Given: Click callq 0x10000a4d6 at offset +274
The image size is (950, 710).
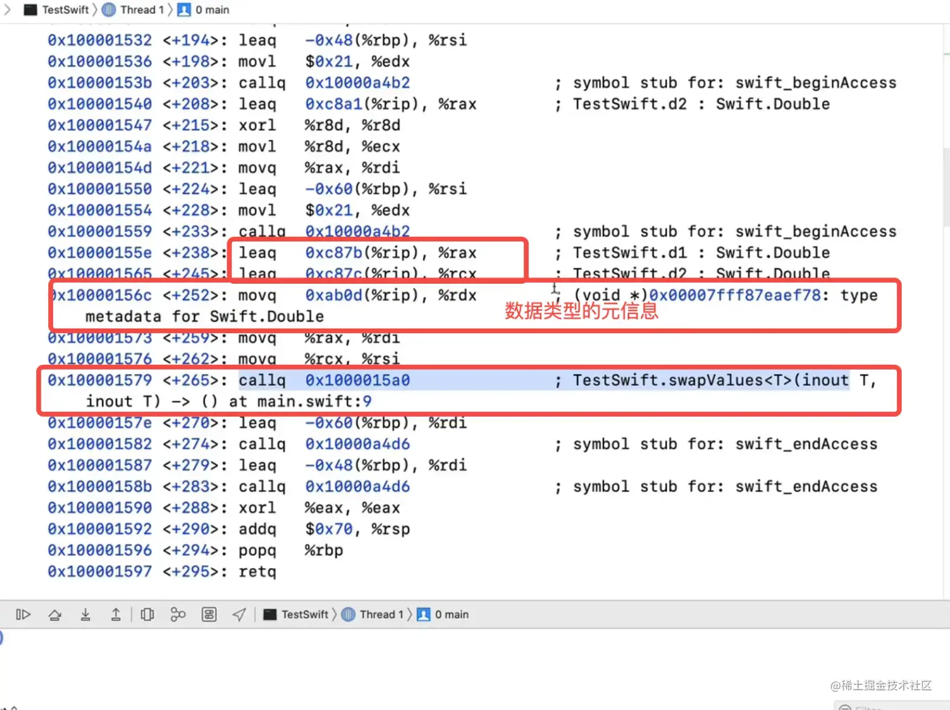Looking at the screenshot, I should (x=324, y=445).
